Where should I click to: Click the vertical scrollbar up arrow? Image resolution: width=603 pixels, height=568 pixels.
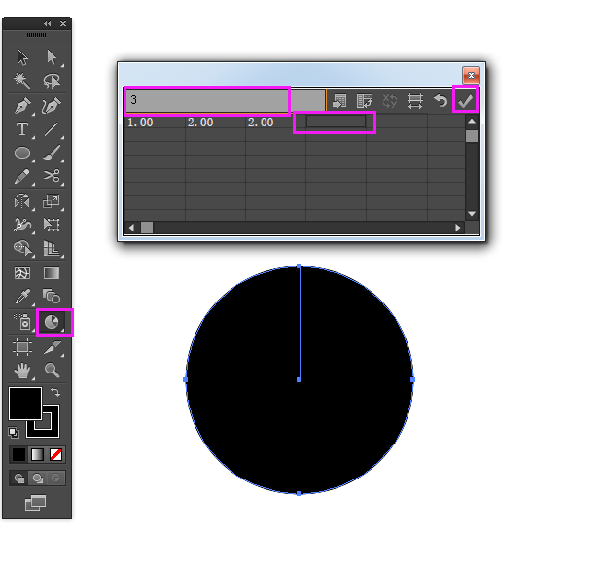coord(472,122)
